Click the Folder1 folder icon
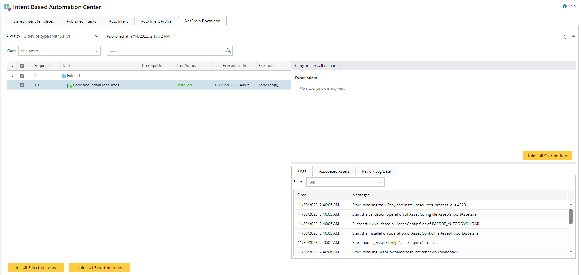This screenshot has width=581, height=275. pyautogui.click(x=64, y=76)
